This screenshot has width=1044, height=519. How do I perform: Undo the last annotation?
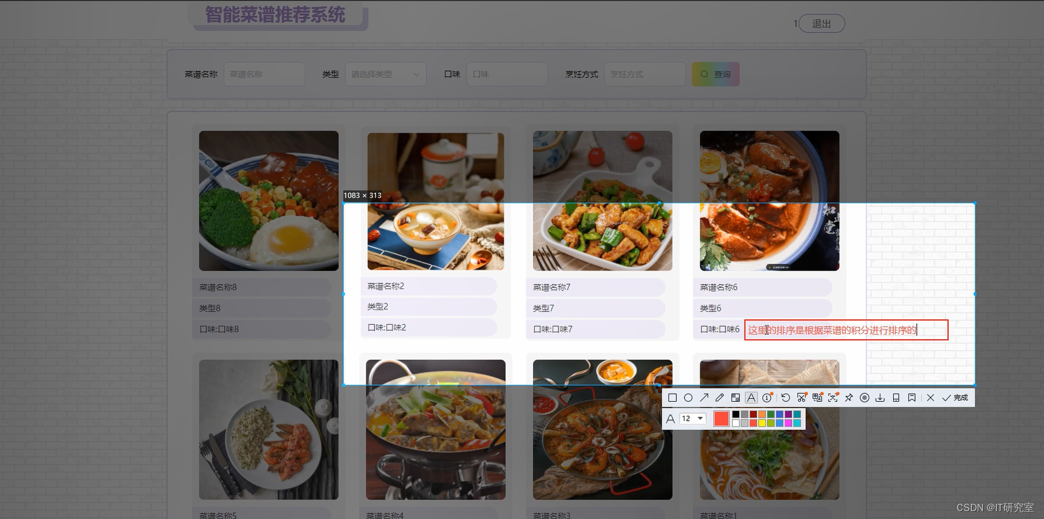786,397
